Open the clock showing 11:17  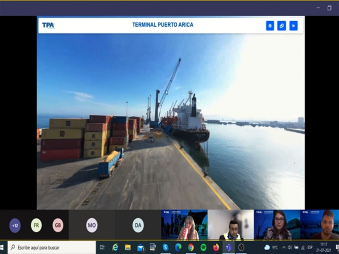click(324, 247)
